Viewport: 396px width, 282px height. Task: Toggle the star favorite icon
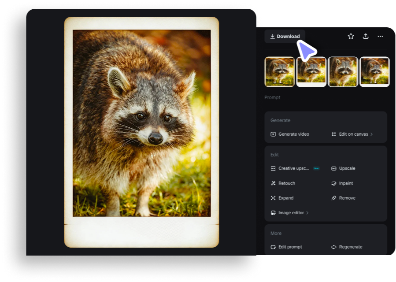pos(351,36)
